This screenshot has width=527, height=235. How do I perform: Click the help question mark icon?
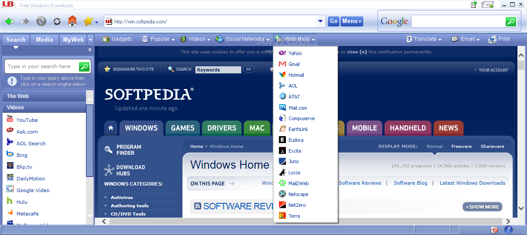(x=508, y=230)
